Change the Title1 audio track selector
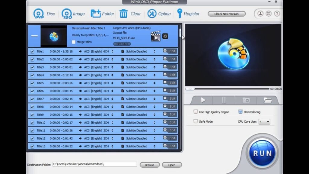309x174 pixels. (x=112, y=51)
